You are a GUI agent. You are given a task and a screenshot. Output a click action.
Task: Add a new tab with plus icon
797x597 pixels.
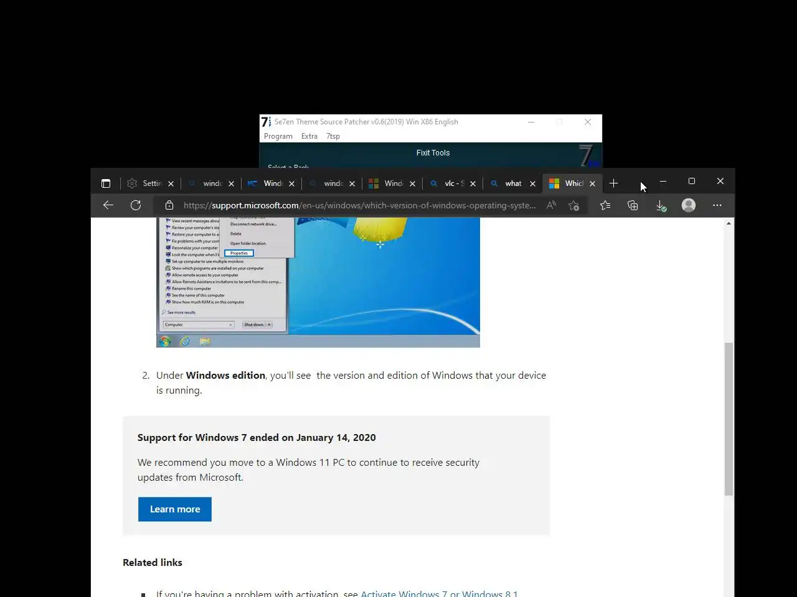613,183
